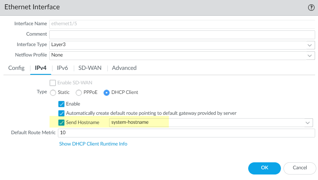Open the help for Ethernet Interface dialog
The image size is (318, 180).
[x=311, y=8]
